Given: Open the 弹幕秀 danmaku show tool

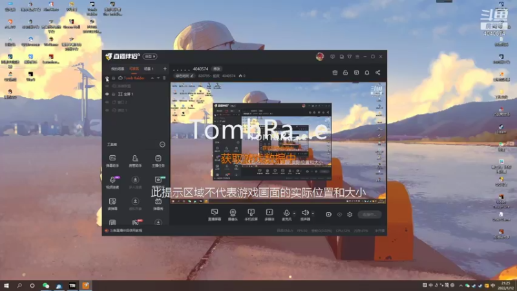Looking at the screenshot, I should point(158,204).
